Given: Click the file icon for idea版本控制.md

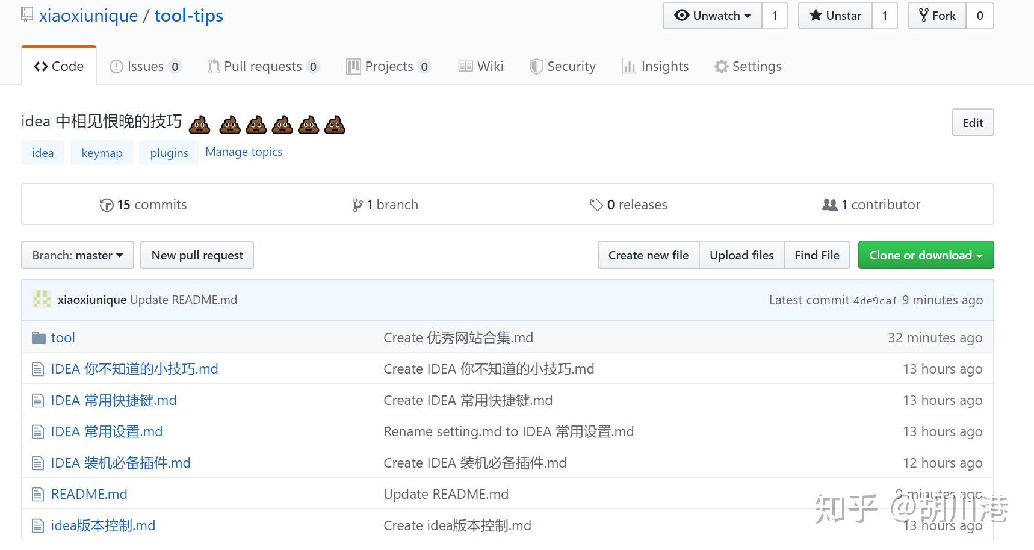Looking at the screenshot, I should (x=38, y=525).
